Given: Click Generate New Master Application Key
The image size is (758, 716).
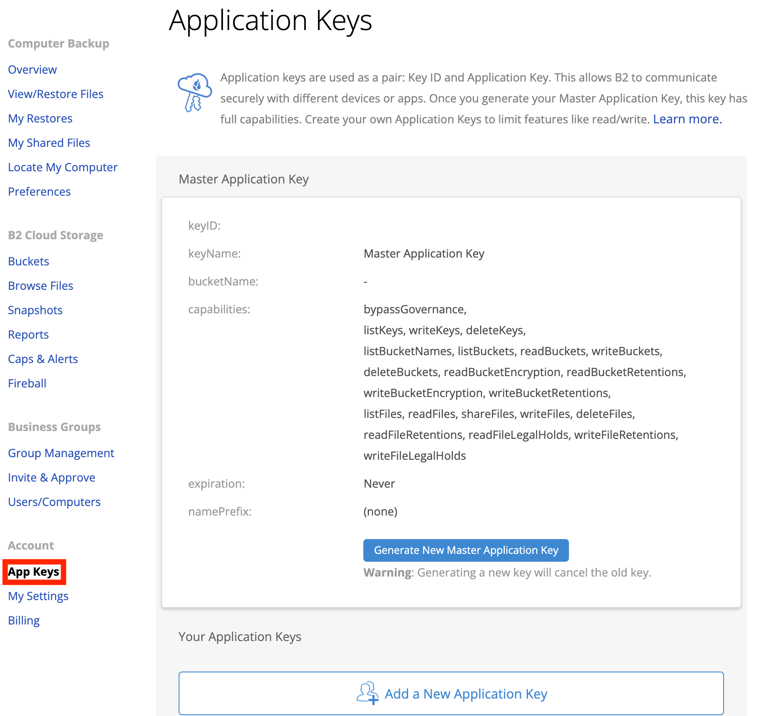Looking at the screenshot, I should pyautogui.click(x=466, y=550).
